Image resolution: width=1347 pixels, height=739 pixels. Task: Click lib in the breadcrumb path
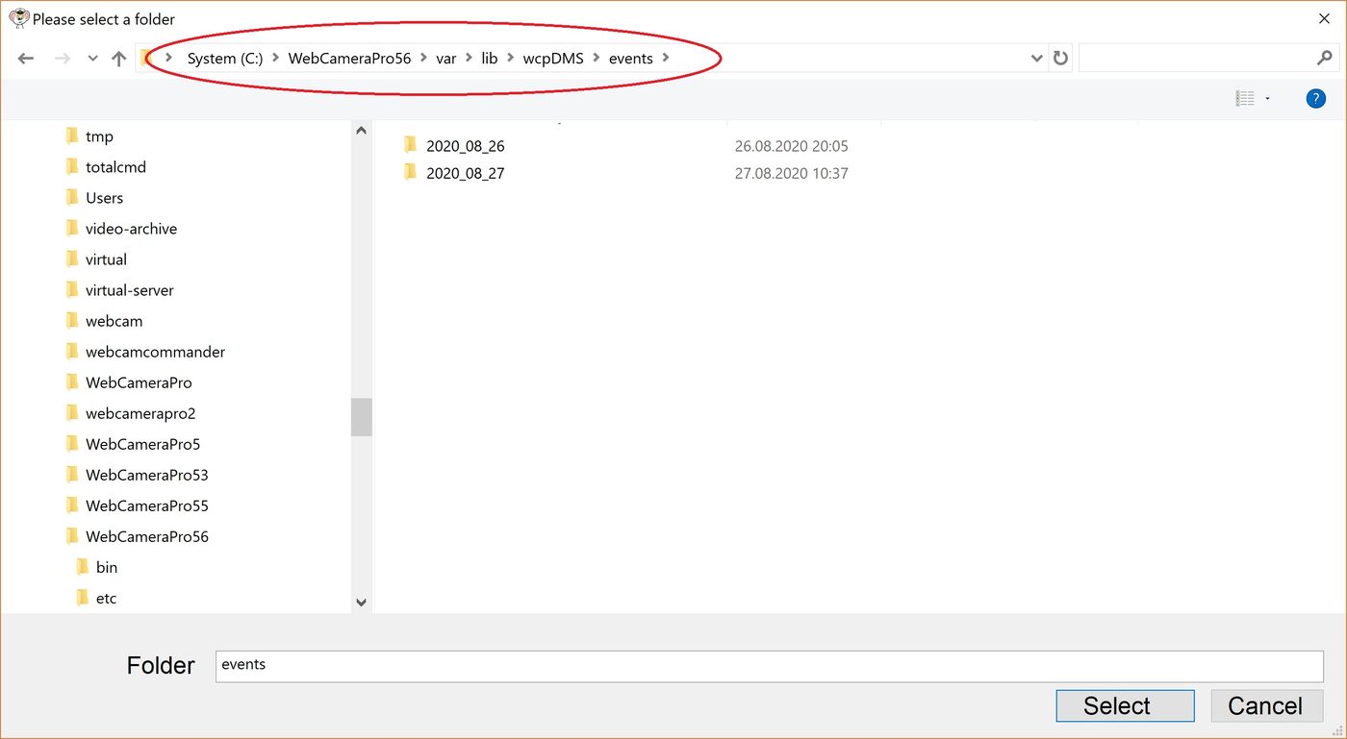click(x=490, y=59)
